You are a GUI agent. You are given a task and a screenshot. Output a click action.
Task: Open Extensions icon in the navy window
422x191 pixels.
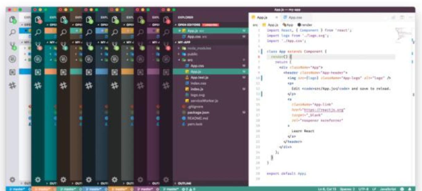[x=89, y=72]
